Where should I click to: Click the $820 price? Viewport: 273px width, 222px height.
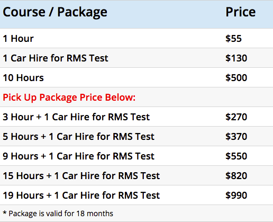236,176
